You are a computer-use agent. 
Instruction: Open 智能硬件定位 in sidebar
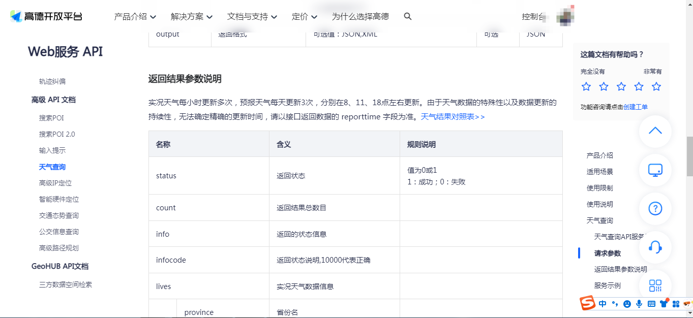tap(59, 199)
